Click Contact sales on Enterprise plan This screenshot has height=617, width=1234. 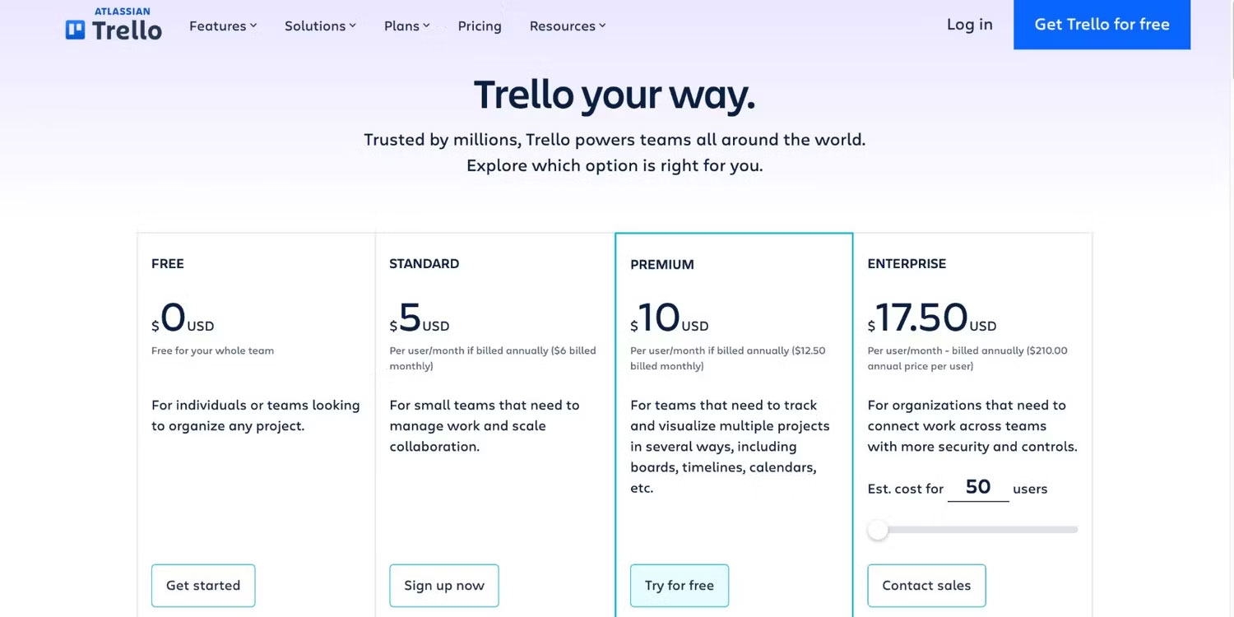[x=926, y=586]
